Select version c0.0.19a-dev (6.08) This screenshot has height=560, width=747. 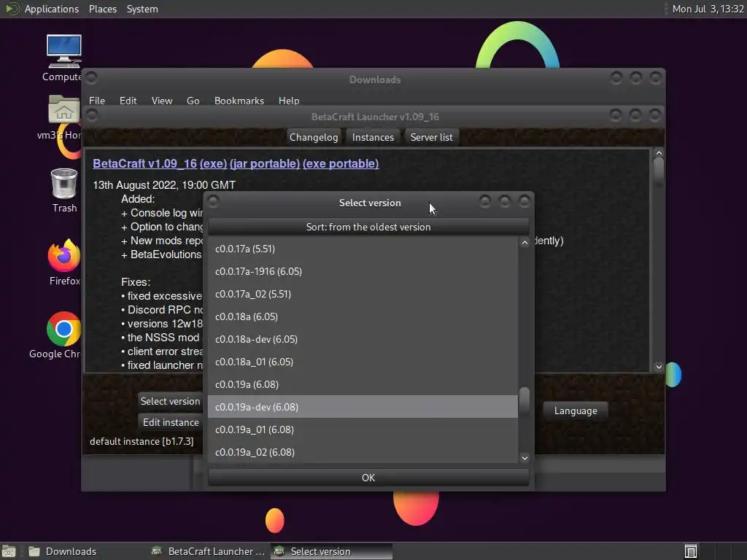pos(363,407)
